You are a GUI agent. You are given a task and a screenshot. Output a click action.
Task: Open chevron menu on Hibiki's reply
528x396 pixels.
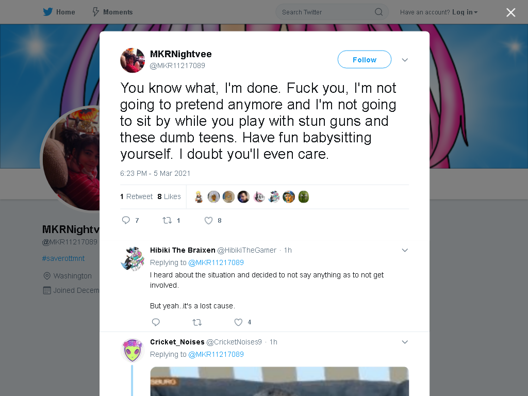click(x=405, y=250)
